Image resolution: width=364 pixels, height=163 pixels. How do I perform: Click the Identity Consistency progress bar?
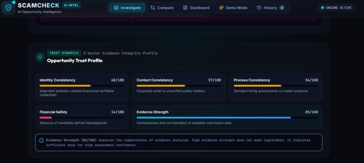(82, 86)
